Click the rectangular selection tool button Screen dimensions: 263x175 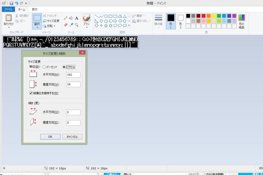pyautogui.click(x=37, y=18)
